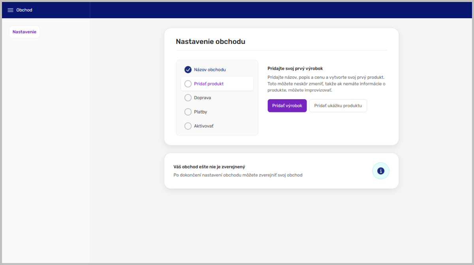
Task: Click the Váš obchod ešte nie je zverejnený notice
Action: (x=209, y=167)
